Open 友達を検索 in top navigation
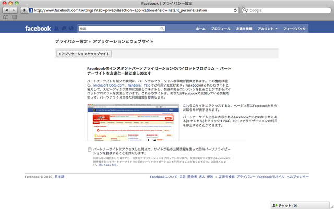334x209 pixels. pyautogui.click(x=244, y=29)
